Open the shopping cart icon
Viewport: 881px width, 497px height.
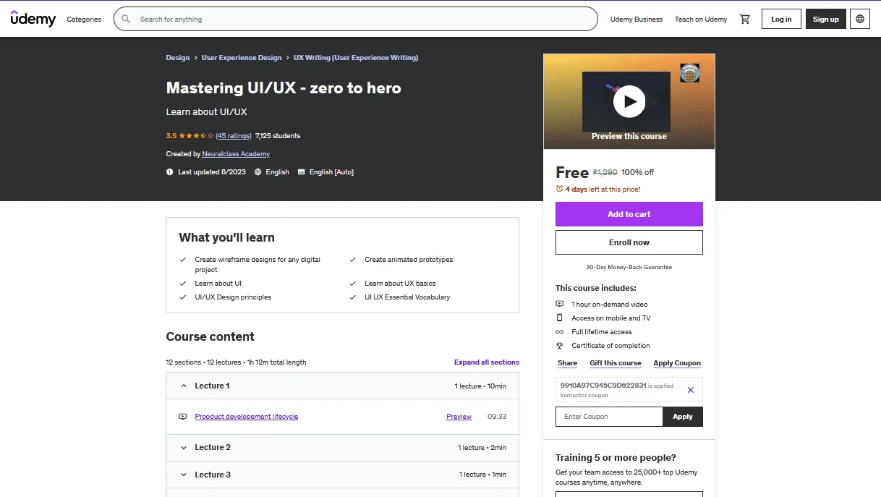pyautogui.click(x=745, y=20)
